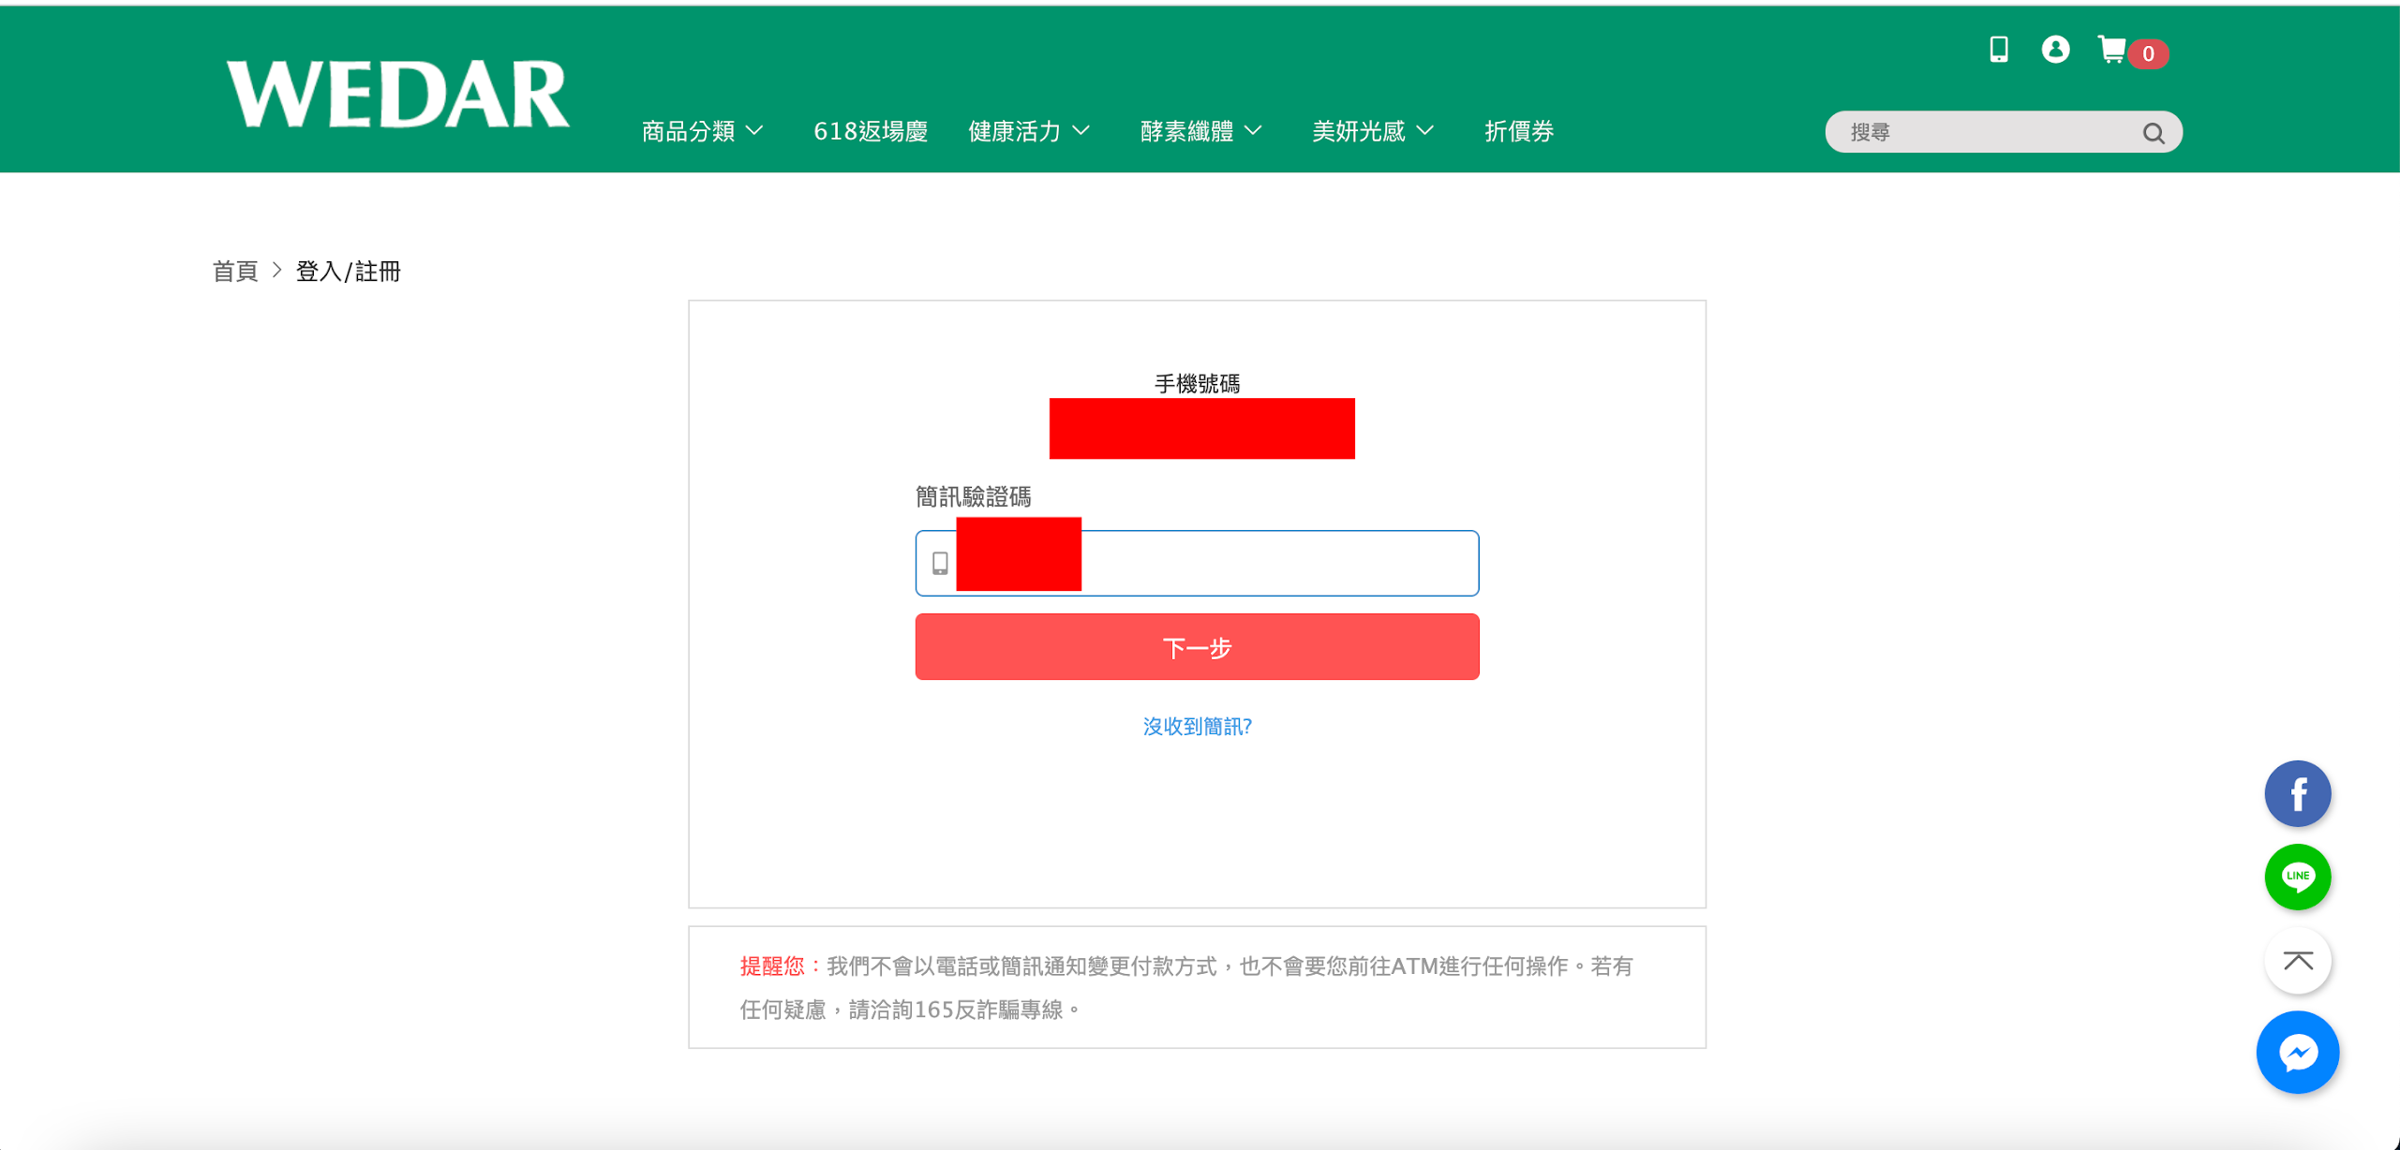
Task: Open the LINE chat button
Action: [2297, 877]
